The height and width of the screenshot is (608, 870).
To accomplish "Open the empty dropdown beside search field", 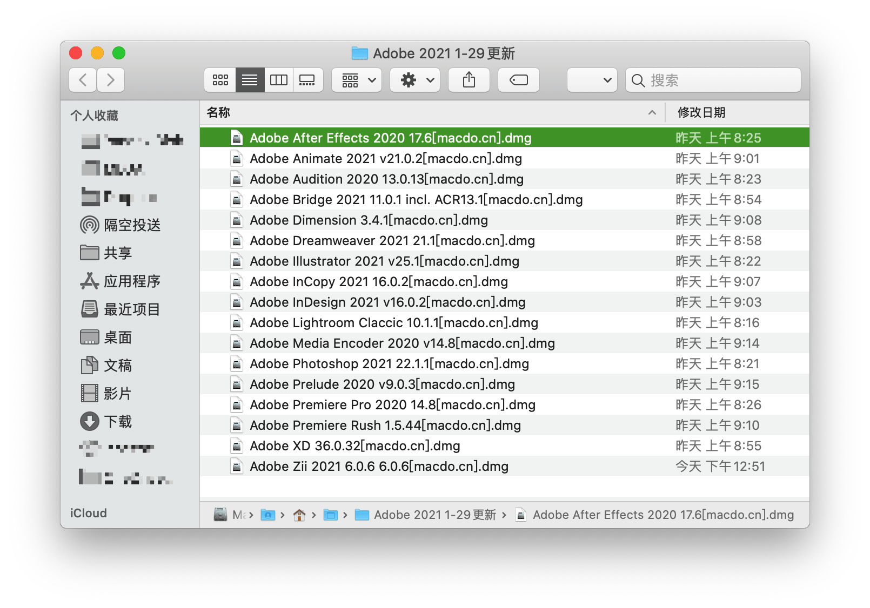I will 592,80.
